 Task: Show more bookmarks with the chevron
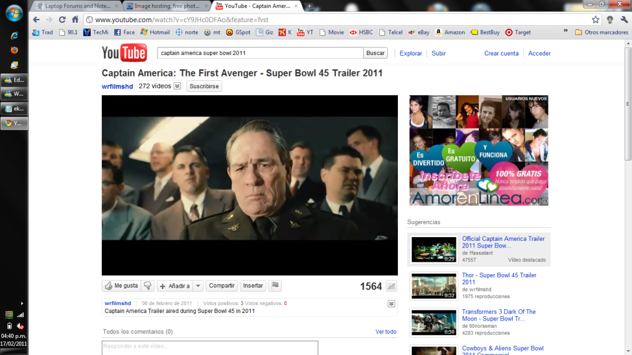(565, 31)
